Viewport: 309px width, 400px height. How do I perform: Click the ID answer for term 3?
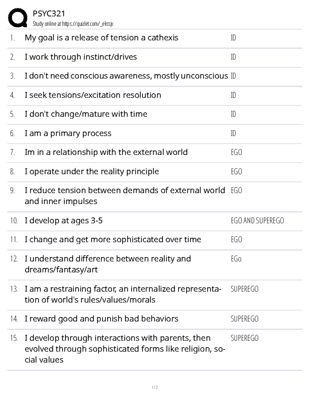coord(233,76)
